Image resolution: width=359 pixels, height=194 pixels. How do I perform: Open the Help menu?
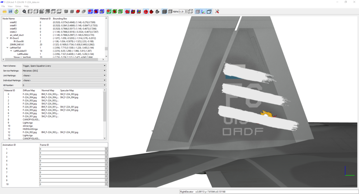(27, 6)
